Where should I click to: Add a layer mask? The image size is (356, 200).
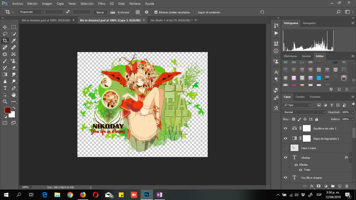tap(318, 186)
